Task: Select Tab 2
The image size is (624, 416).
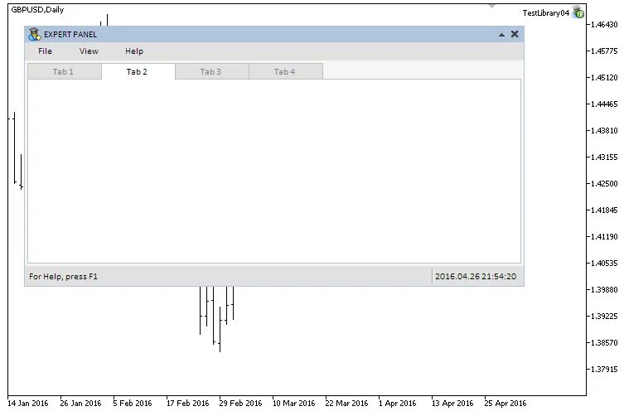Action: tap(138, 71)
